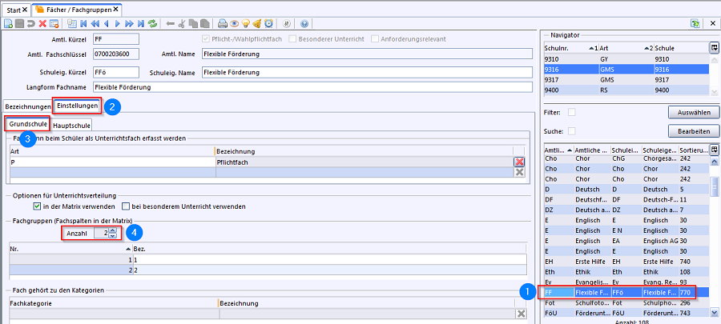Click the green sync icon near Navigator
This screenshot has height=324, width=721.
[695, 23]
